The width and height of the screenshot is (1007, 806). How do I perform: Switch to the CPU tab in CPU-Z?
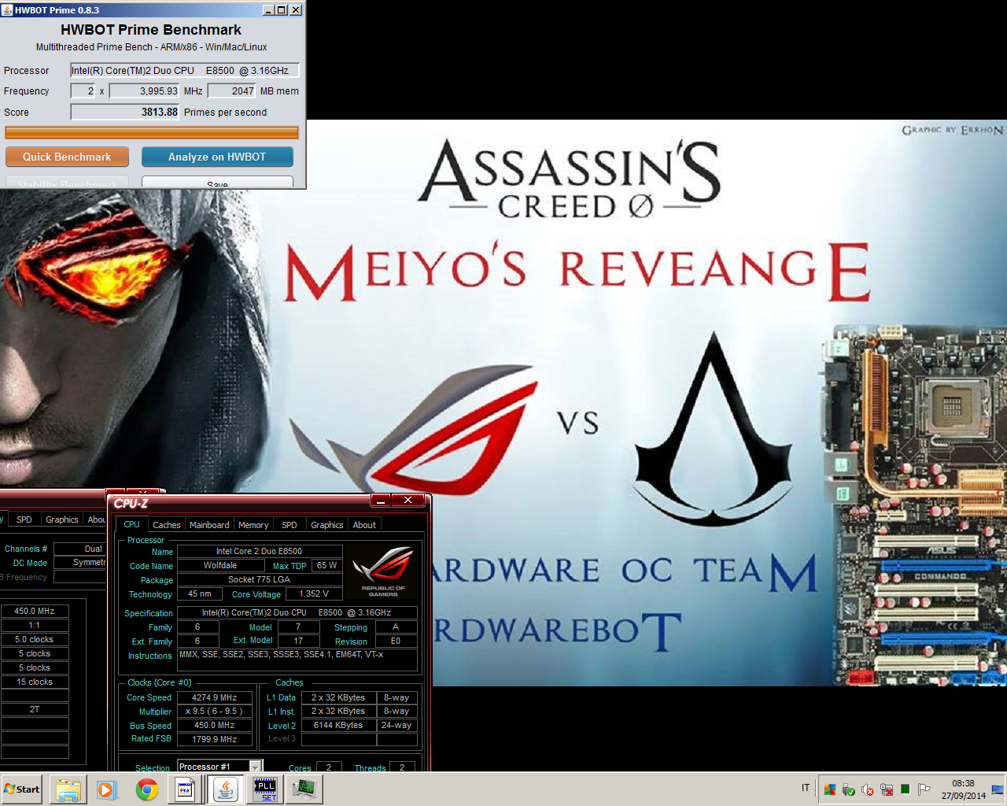coord(131,524)
